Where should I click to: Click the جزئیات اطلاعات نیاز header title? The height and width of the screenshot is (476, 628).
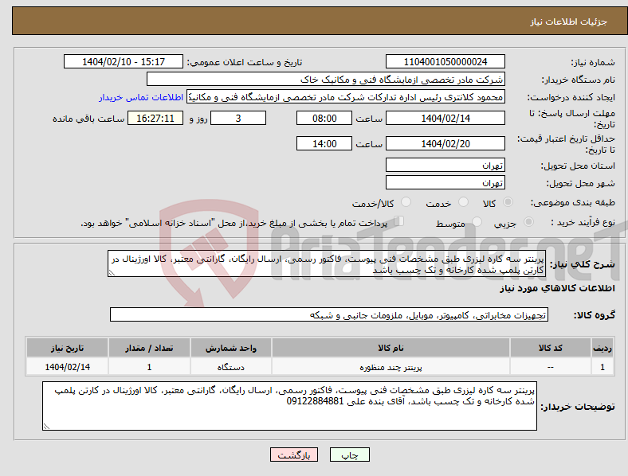click(x=568, y=21)
